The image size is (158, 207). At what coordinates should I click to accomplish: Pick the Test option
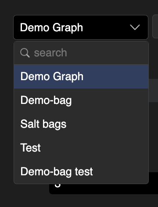click(x=81, y=148)
